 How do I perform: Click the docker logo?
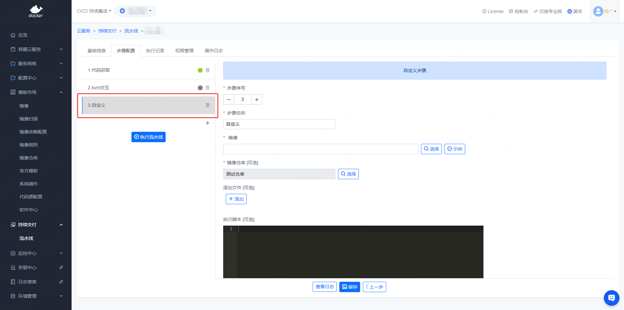[x=36, y=11]
